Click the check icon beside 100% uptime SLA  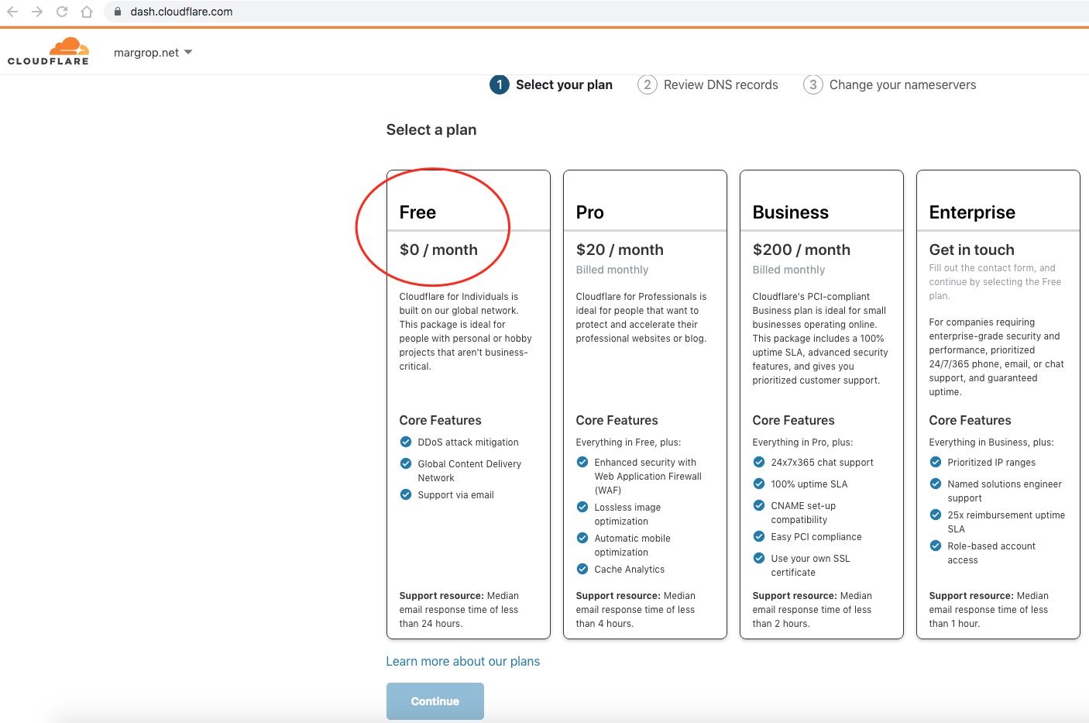click(x=758, y=484)
